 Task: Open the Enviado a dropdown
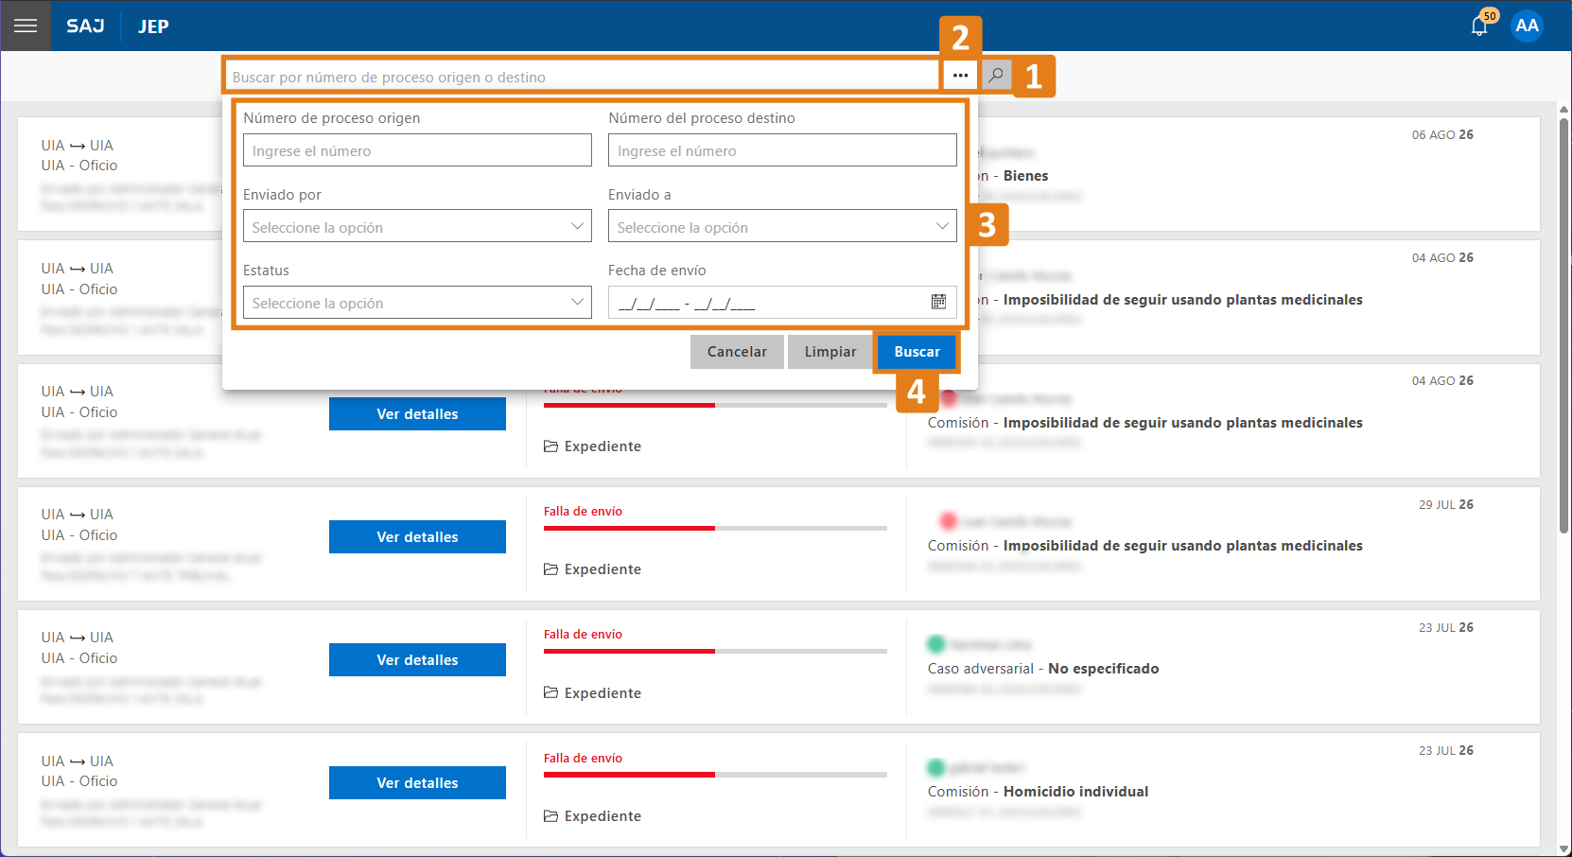tap(782, 227)
